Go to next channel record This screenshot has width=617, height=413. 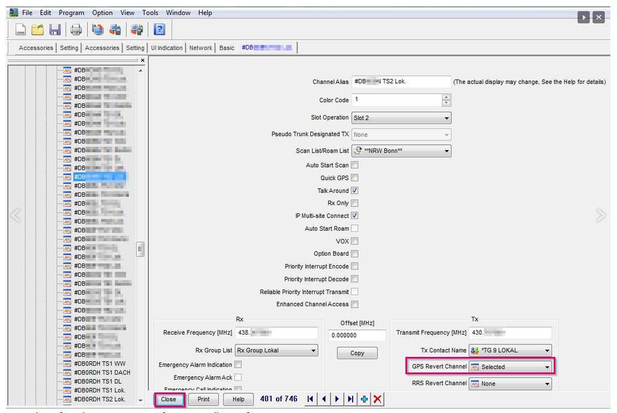pyautogui.click(x=337, y=399)
